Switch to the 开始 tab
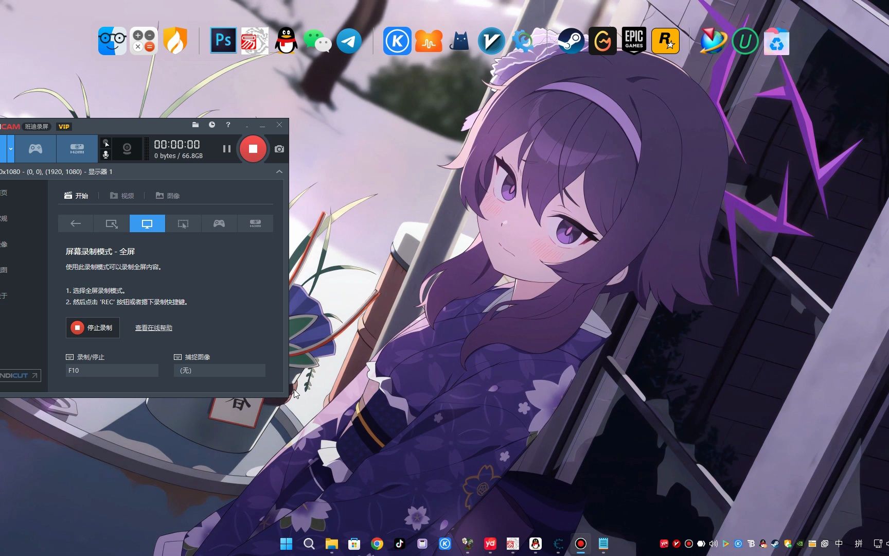 pyautogui.click(x=76, y=196)
